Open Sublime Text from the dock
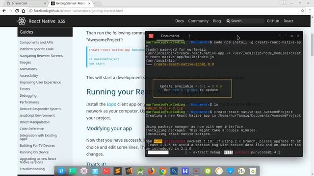The image size is (314, 176). coord(118,171)
